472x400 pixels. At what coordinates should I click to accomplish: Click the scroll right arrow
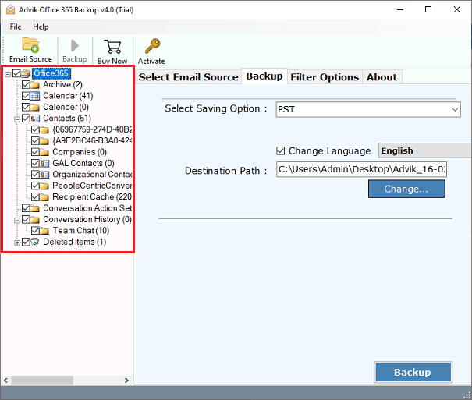coord(126,381)
